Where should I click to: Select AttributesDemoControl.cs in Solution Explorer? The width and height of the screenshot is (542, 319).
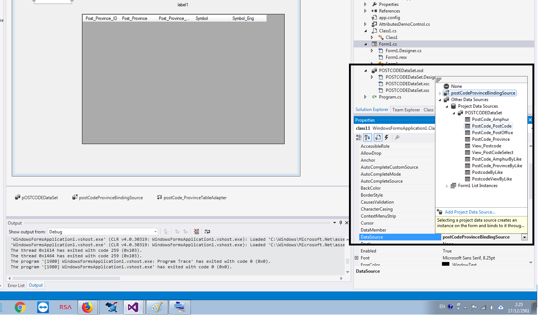pyautogui.click(x=404, y=24)
